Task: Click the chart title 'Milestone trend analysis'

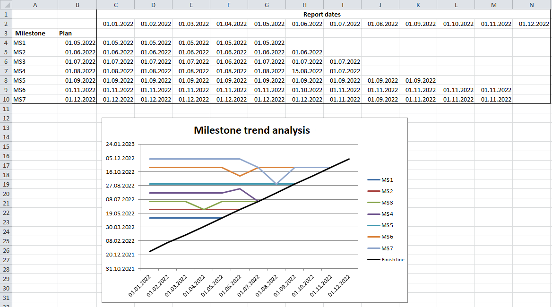Action: click(x=252, y=130)
